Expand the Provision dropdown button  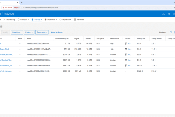tap(17, 32)
